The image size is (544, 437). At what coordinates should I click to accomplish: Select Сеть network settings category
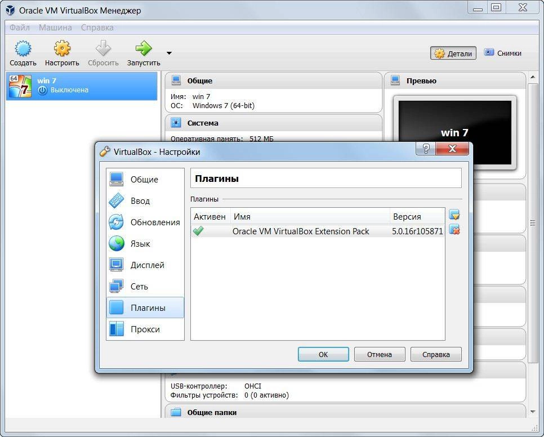(x=145, y=287)
